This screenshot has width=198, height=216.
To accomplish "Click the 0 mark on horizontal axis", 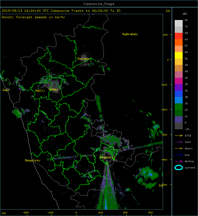I will pyautogui.click(x=76, y=213).
